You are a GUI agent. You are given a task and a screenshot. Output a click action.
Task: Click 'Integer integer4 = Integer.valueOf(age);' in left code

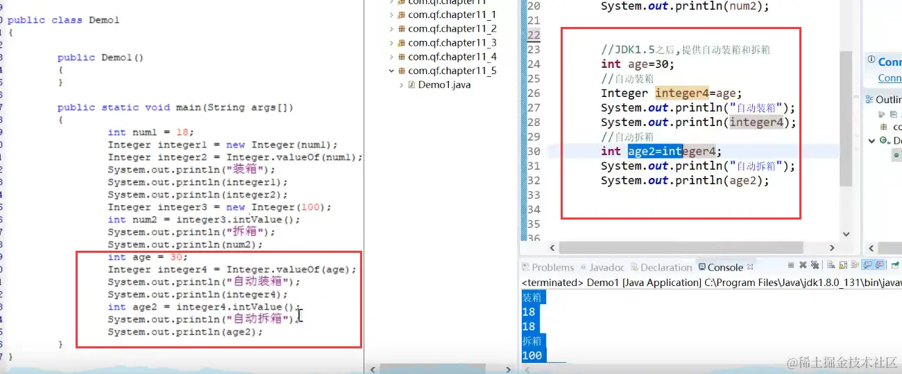tap(232, 269)
